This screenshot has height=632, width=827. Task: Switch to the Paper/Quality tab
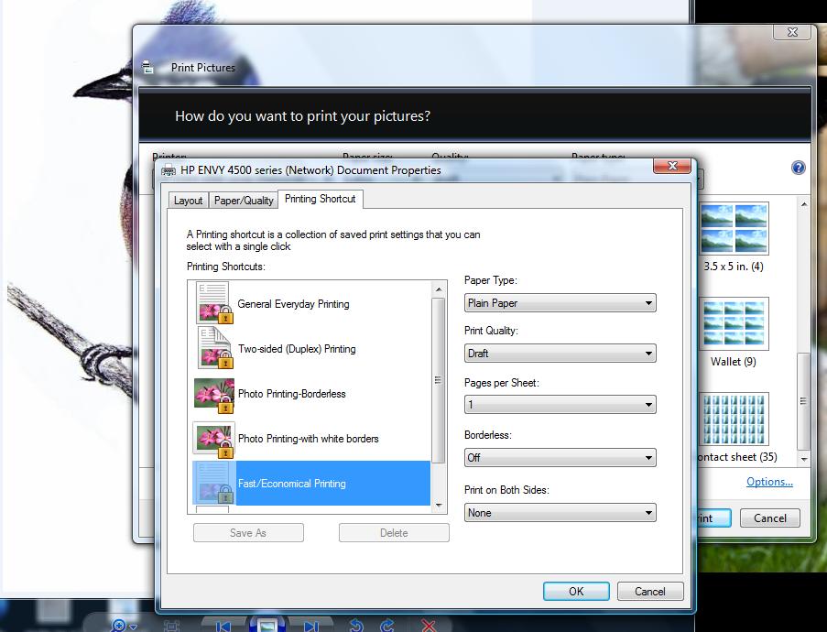click(x=243, y=201)
